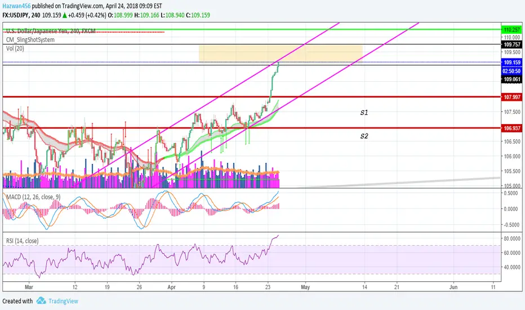Click the Jun date label on time axis
This screenshot has width=525, height=310.
point(453,287)
